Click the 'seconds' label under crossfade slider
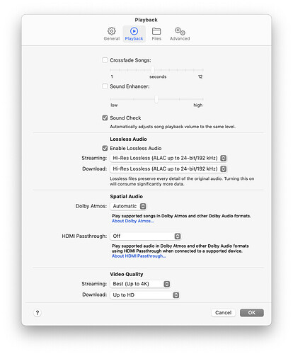This screenshot has width=293, height=354. pyautogui.click(x=158, y=76)
